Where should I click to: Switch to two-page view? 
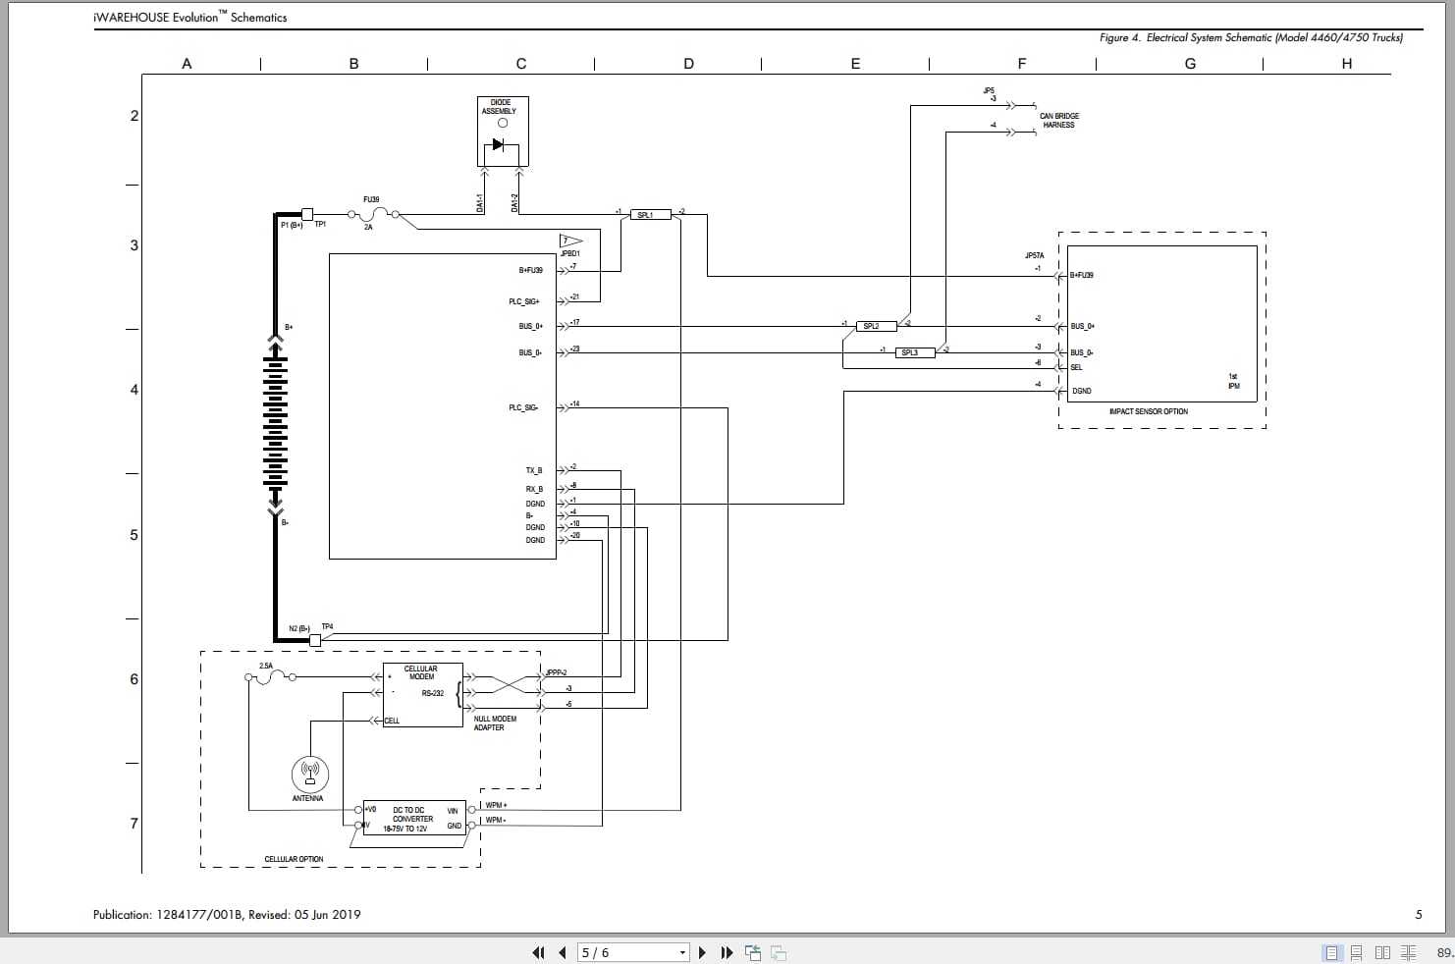(x=1382, y=952)
